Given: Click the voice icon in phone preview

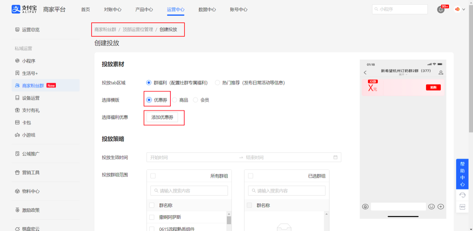Looking at the screenshot, I should [x=365, y=206].
